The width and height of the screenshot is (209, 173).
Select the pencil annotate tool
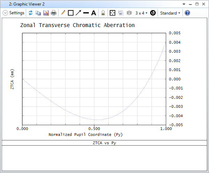[63, 13]
